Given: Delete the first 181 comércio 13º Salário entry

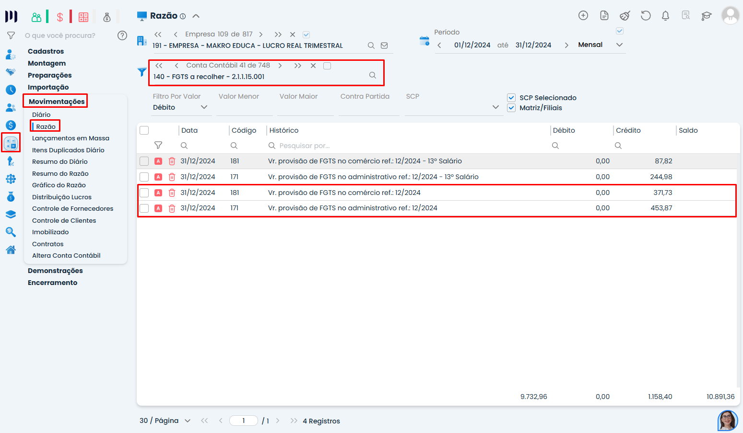Looking at the screenshot, I should point(172,161).
